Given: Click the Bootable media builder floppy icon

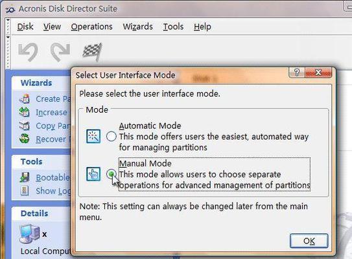Looking at the screenshot, I should pos(25,177).
